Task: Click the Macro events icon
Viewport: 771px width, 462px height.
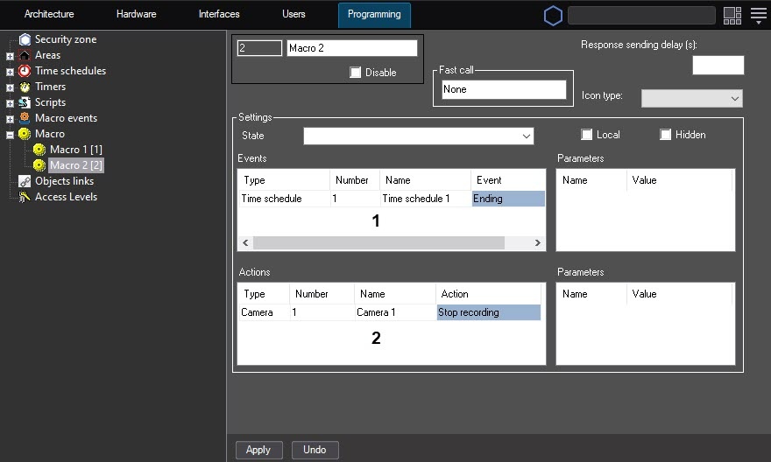Action: click(x=25, y=118)
